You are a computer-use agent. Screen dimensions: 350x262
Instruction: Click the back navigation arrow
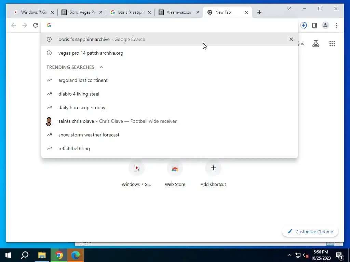pyautogui.click(x=14, y=25)
